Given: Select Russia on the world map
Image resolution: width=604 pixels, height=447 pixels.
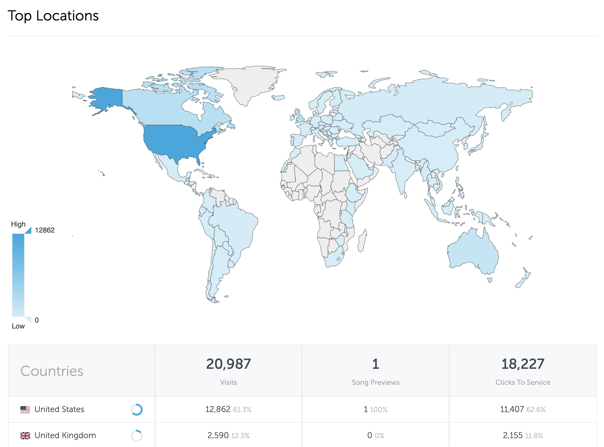Looking at the screenshot, I should click(x=430, y=101).
